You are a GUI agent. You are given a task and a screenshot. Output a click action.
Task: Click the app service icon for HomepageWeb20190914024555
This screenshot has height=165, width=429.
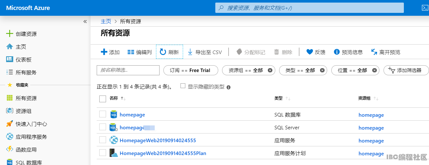(113, 140)
